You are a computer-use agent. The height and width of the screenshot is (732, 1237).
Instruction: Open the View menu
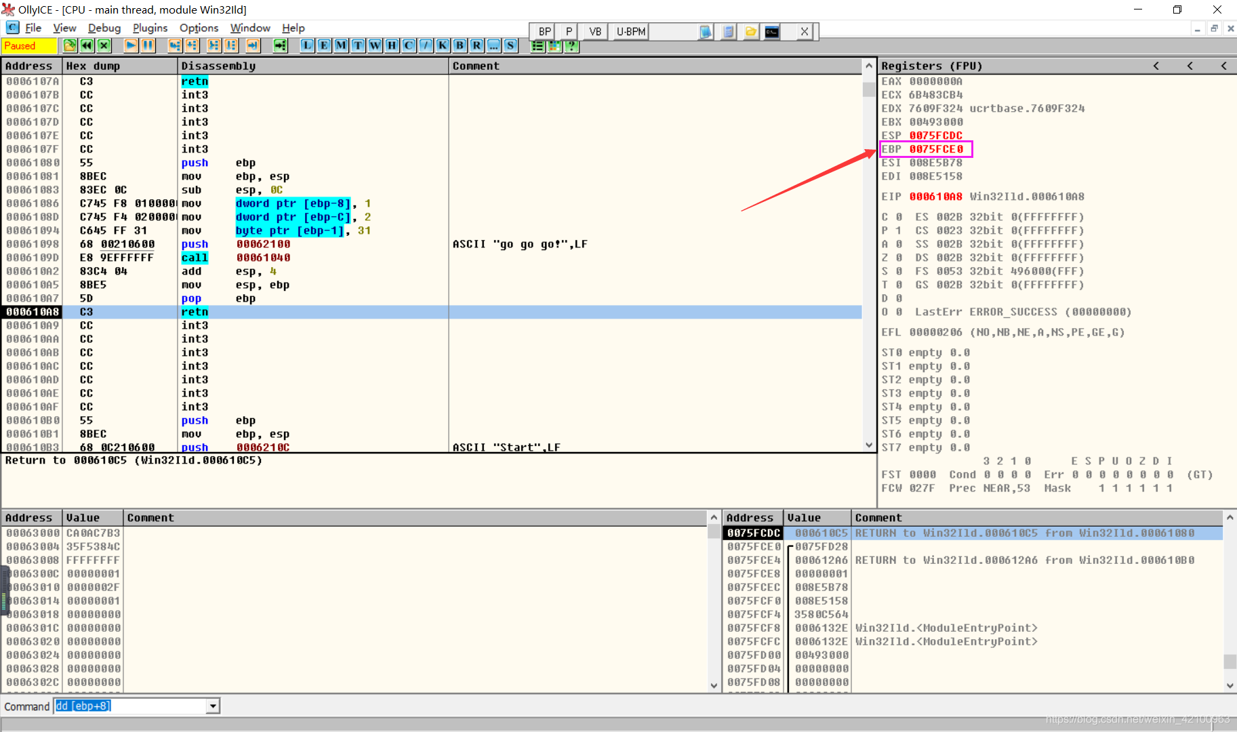[x=64, y=28]
